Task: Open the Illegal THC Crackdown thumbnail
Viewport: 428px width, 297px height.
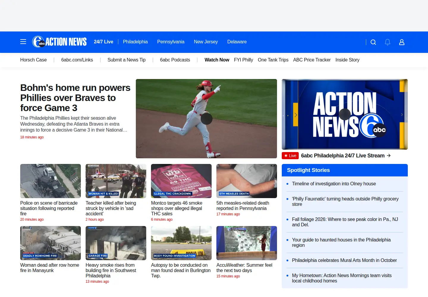Action: click(181, 181)
